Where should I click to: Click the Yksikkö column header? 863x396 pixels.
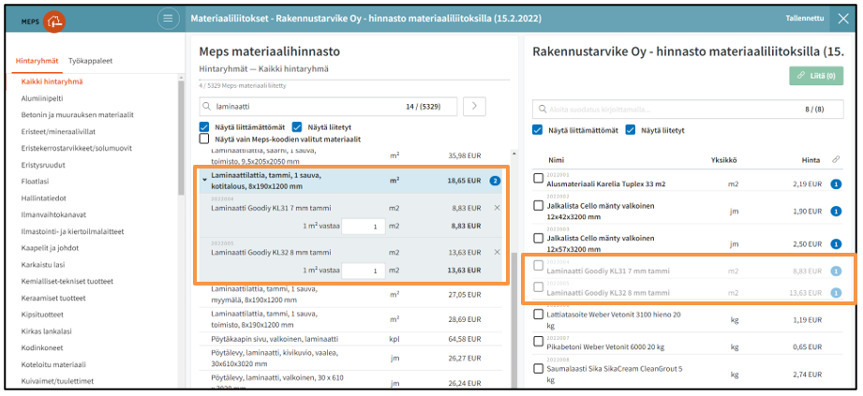tap(723, 160)
